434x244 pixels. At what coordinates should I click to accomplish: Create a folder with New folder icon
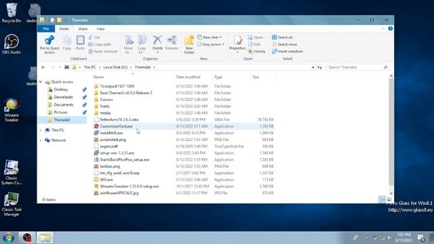[189, 40]
